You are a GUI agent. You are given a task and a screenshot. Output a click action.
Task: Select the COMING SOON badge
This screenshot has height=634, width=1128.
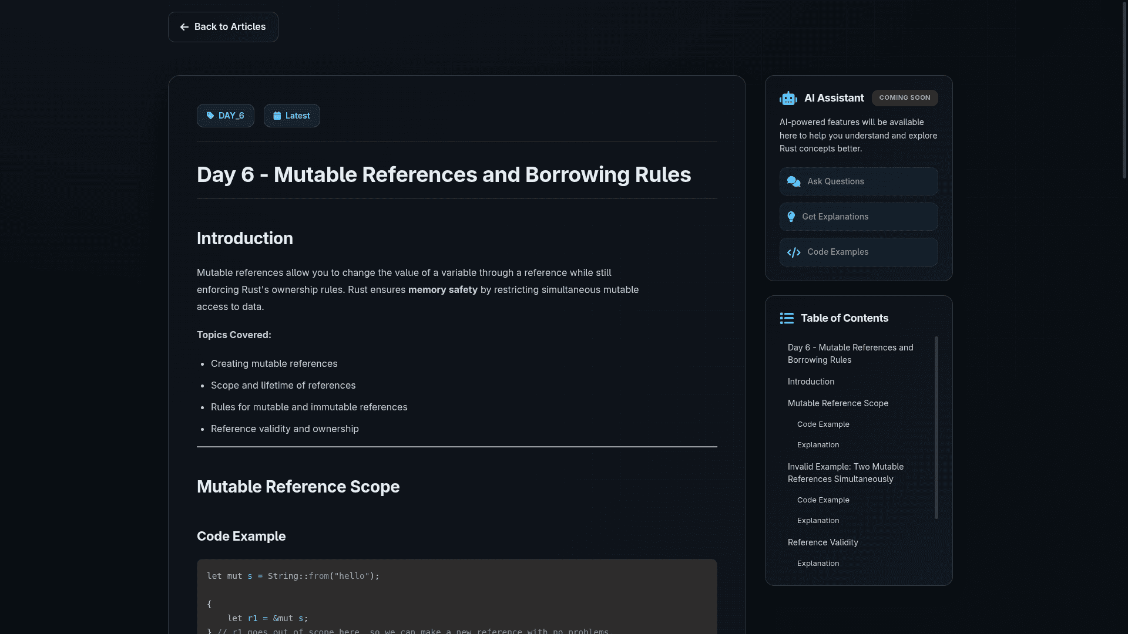pos(904,97)
